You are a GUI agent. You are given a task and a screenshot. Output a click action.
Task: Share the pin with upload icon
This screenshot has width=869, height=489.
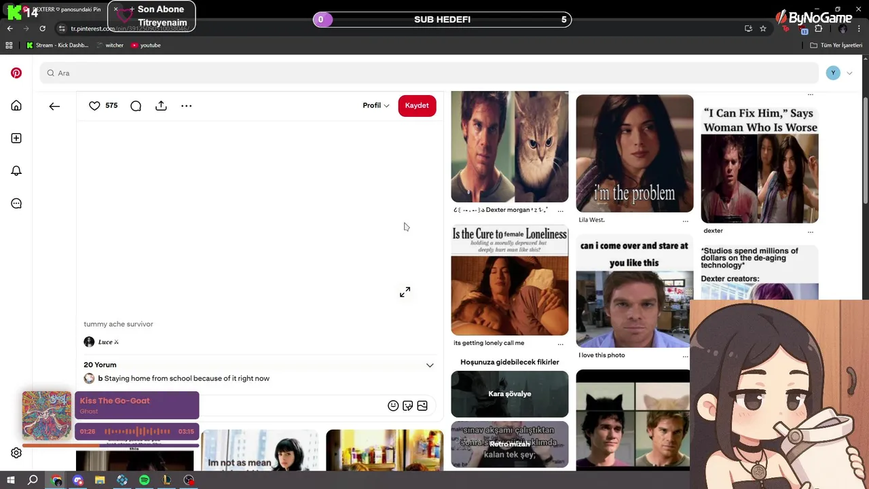[x=161, y=106]
